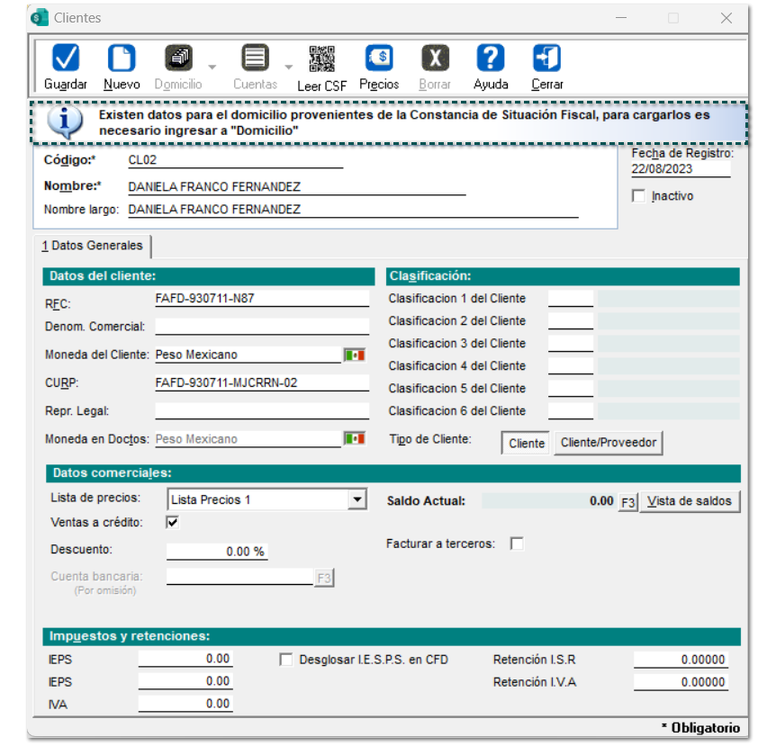Screen dimensions: 758x746
Task: Click the Repr. Legal field
Action: (x=262, y=410)
